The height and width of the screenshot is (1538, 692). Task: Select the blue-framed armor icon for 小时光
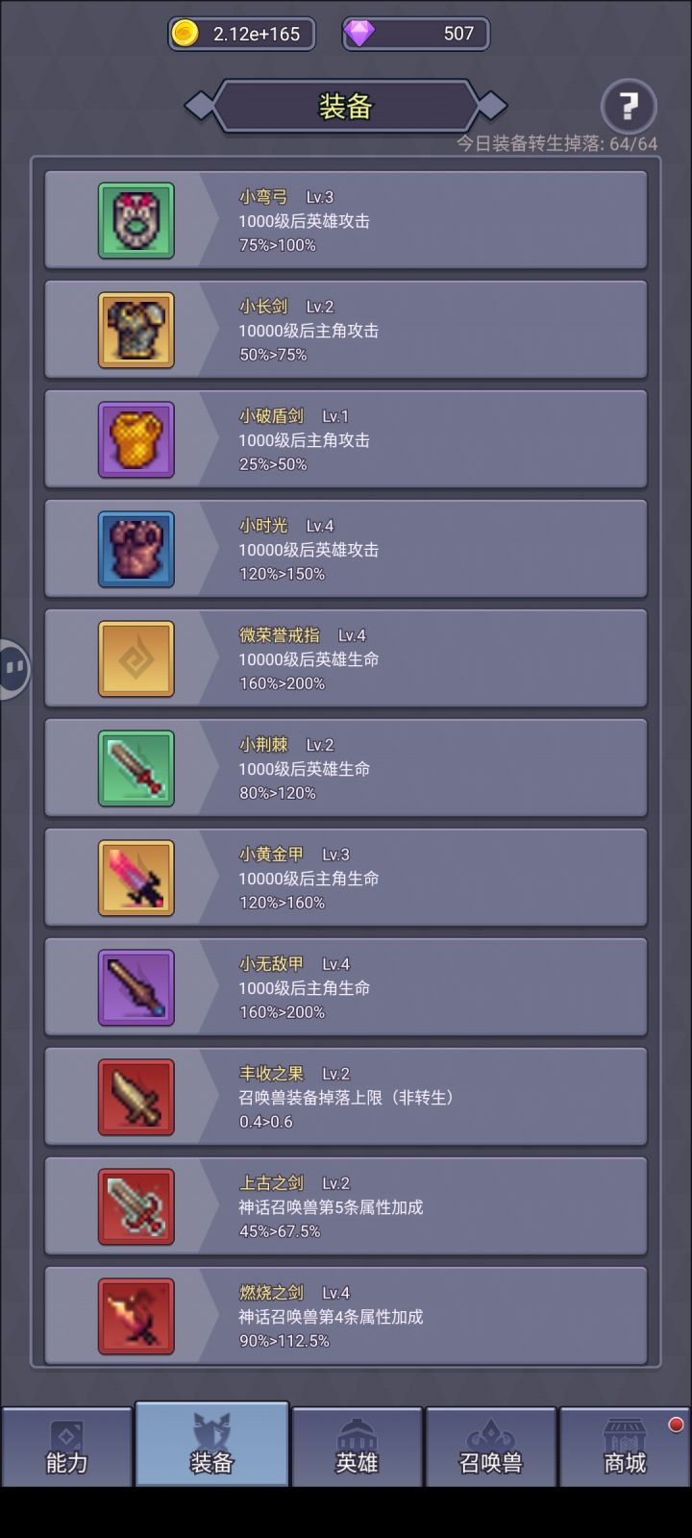pyautogui.click(x=136, y=550)
